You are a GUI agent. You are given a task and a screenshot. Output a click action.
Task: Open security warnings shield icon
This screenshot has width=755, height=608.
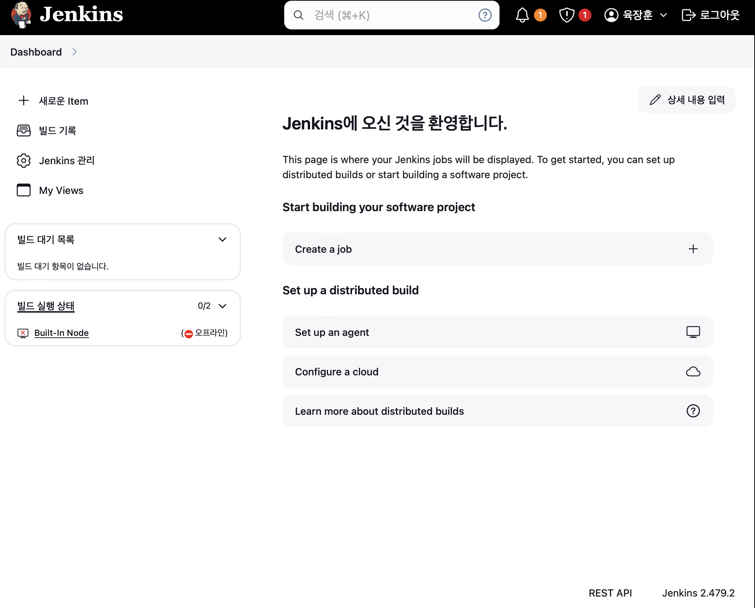(x=567, y=15)
